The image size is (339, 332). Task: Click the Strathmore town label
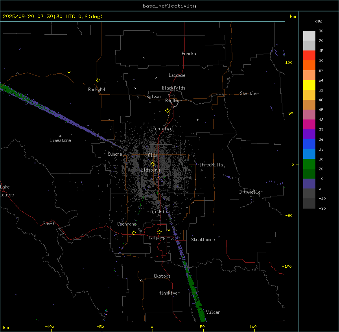pyautogui.click(x=203, y=240)
